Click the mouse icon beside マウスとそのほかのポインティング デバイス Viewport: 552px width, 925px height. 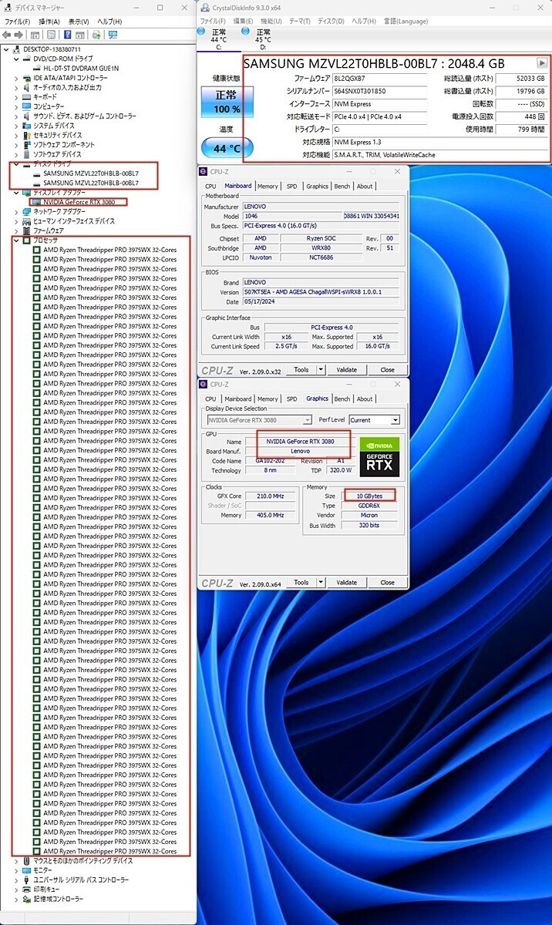[26, 860]
